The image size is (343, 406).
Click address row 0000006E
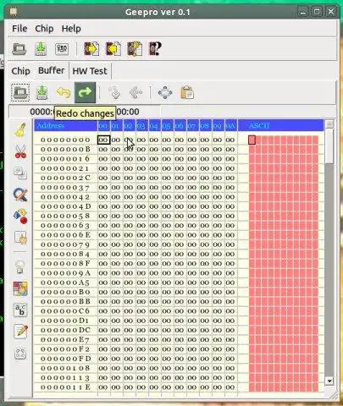[x=65, y=235]
